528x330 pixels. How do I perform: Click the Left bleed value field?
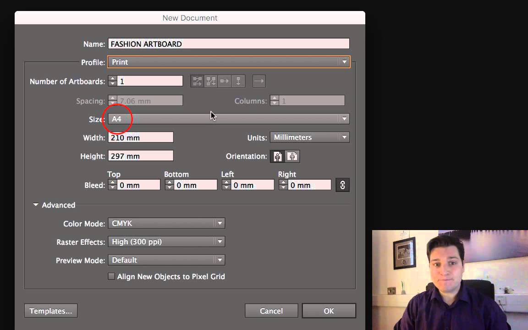[x=252, y=185]
